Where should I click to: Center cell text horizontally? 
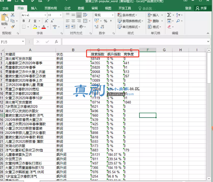pos(73,21)
